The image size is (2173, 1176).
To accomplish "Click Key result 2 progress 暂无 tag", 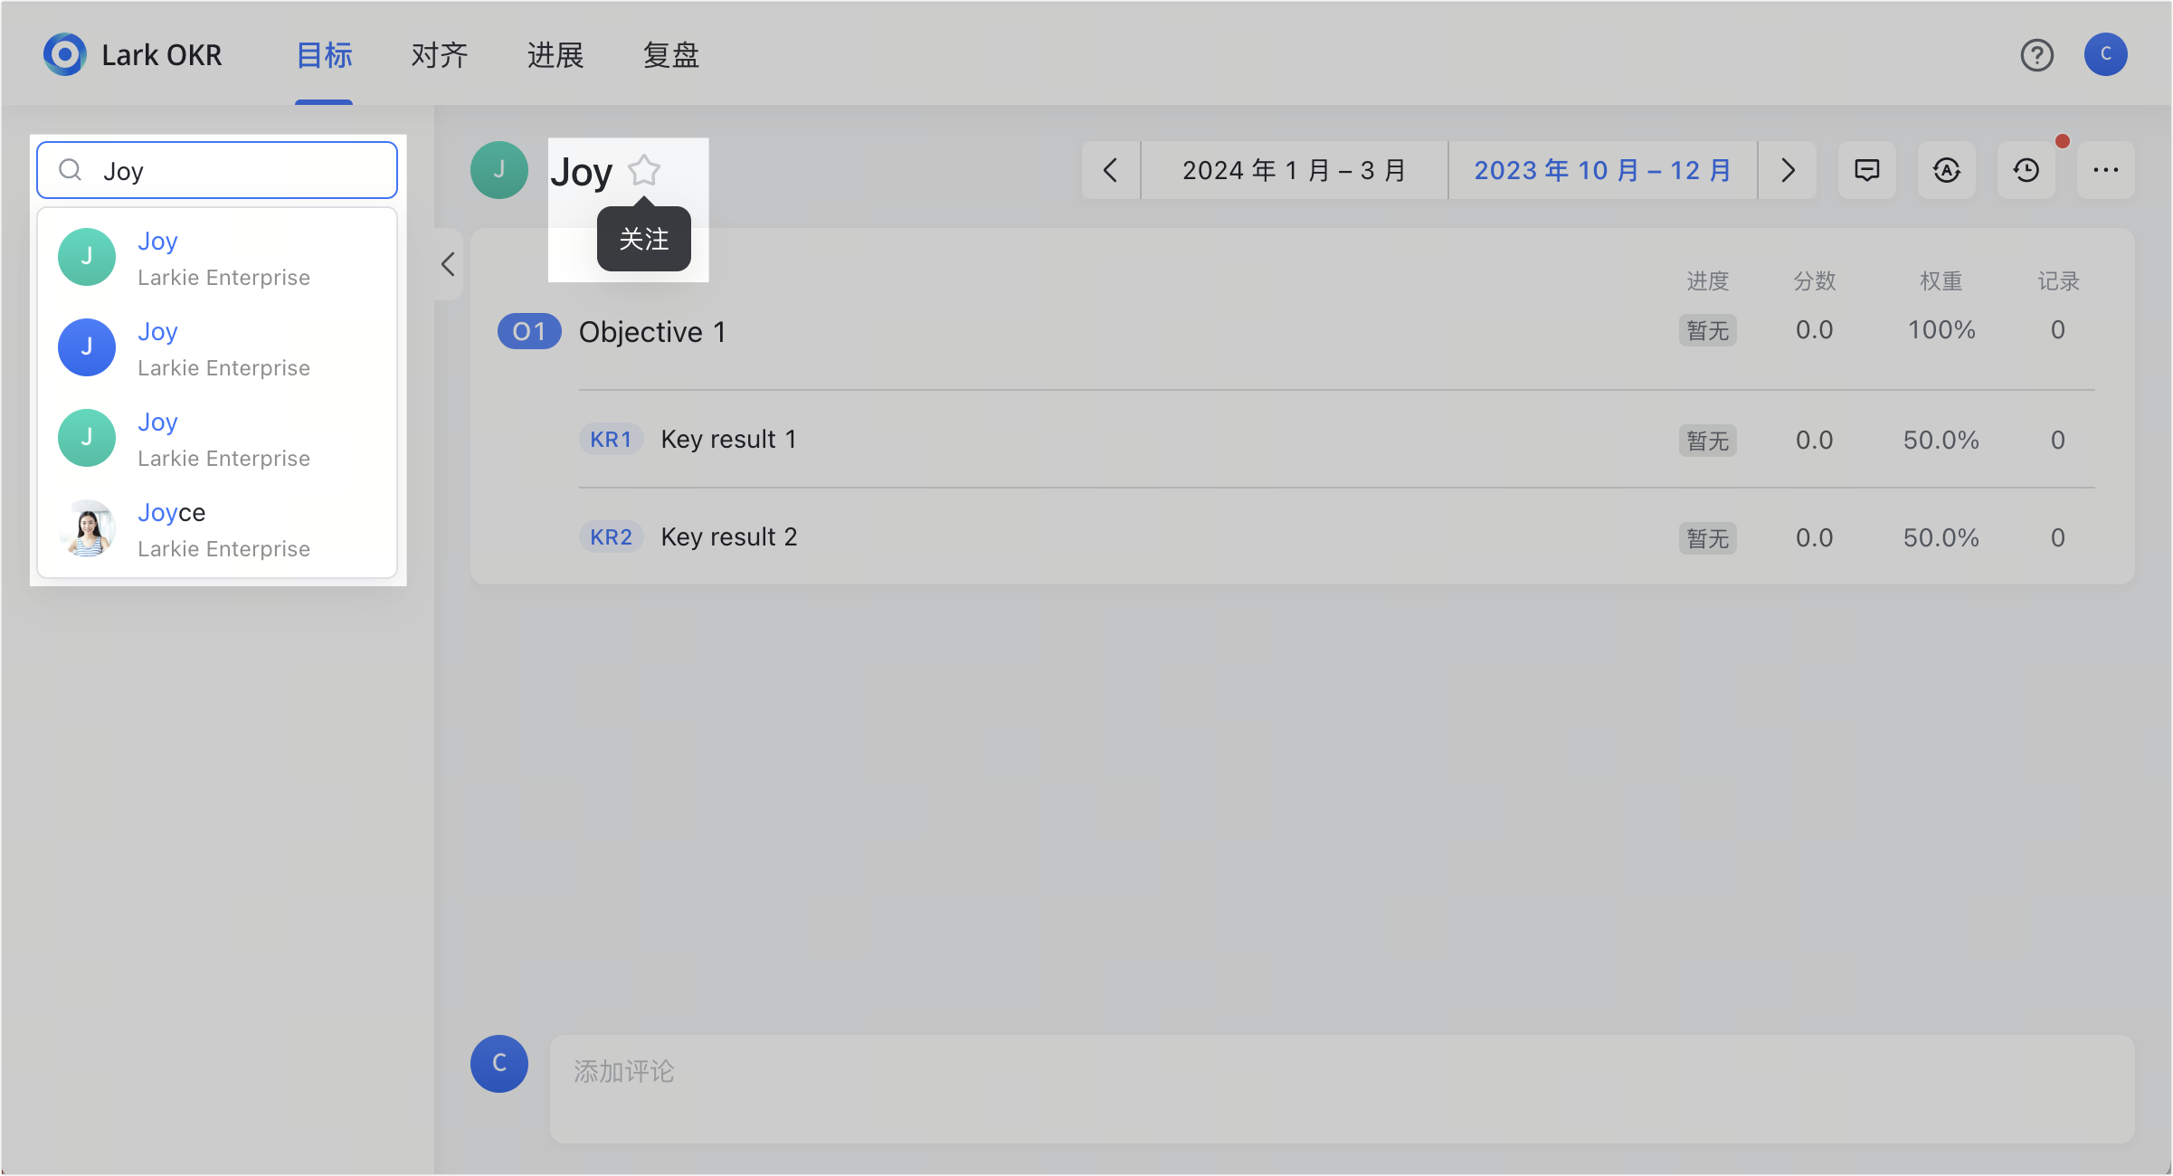I will pos(1707,538).
